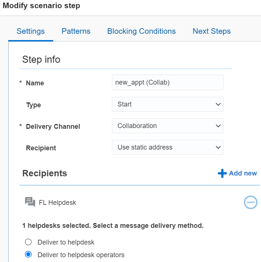261x262 pixels.
Task: Click the Add new link text
Action: tap(243, 173)
